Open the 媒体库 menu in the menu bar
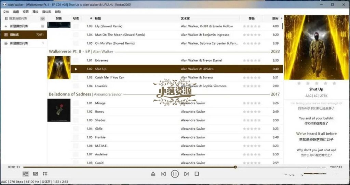 click(x=46, y=12)
